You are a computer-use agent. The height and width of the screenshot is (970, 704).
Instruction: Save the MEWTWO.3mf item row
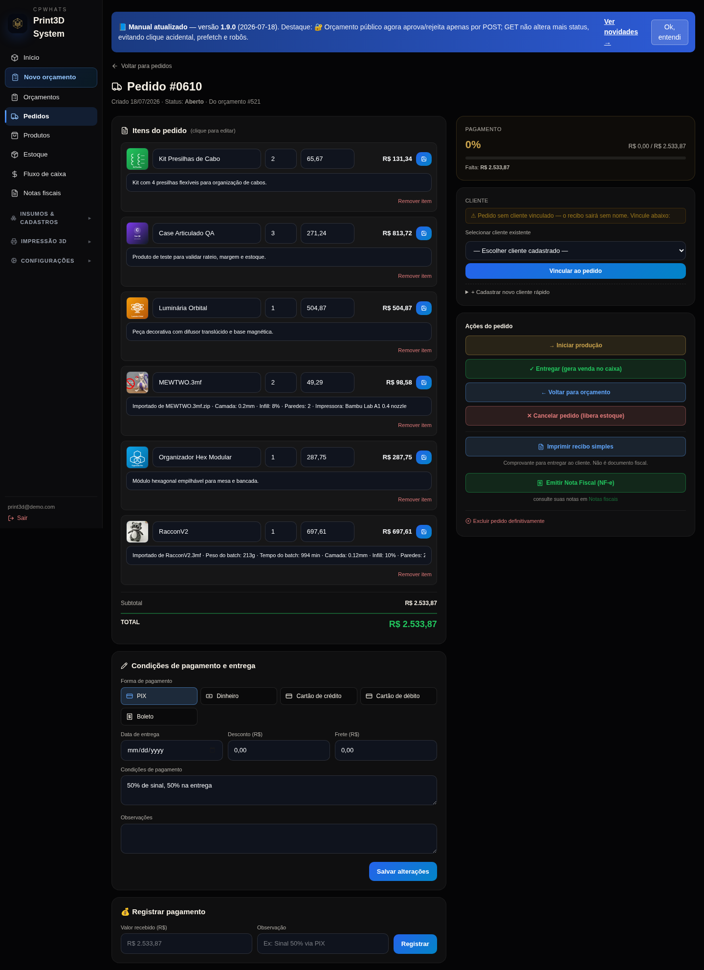(x=423, y=383)
